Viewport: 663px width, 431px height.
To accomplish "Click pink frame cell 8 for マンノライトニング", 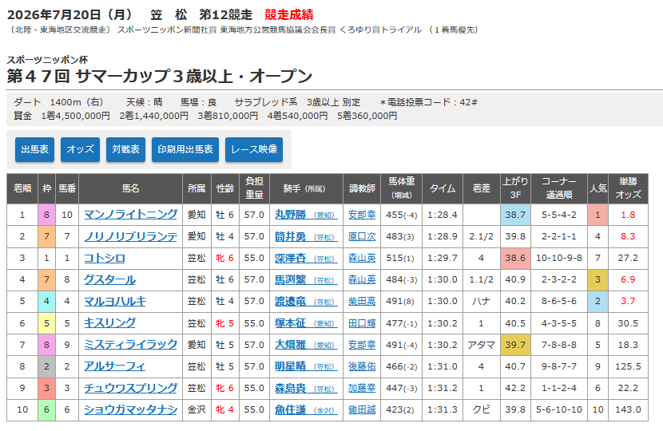I will [46, 215].
